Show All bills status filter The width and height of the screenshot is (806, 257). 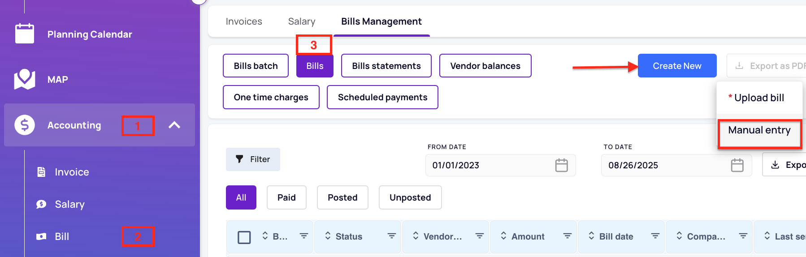pos(241,197)
